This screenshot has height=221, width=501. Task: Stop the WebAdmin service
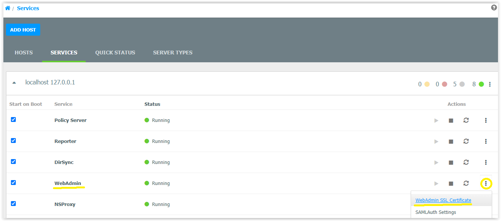[x=451, y=183]
